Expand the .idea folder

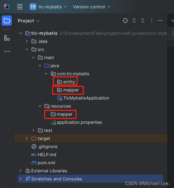(27, 41)
